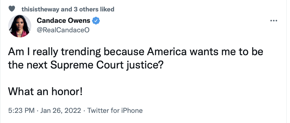
Task: Click the word 'because' in the tweet
Action: click(x=124, y=52)
